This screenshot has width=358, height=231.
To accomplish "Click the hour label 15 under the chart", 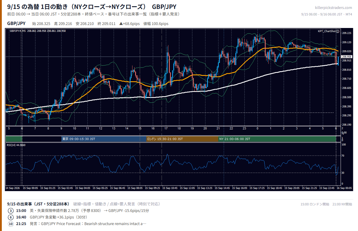I will click(140, 128).
